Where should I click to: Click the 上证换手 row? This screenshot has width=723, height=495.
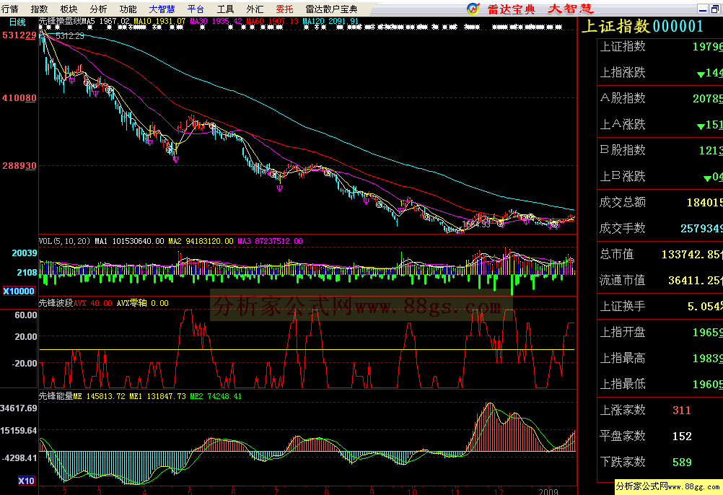pos(661,306)
